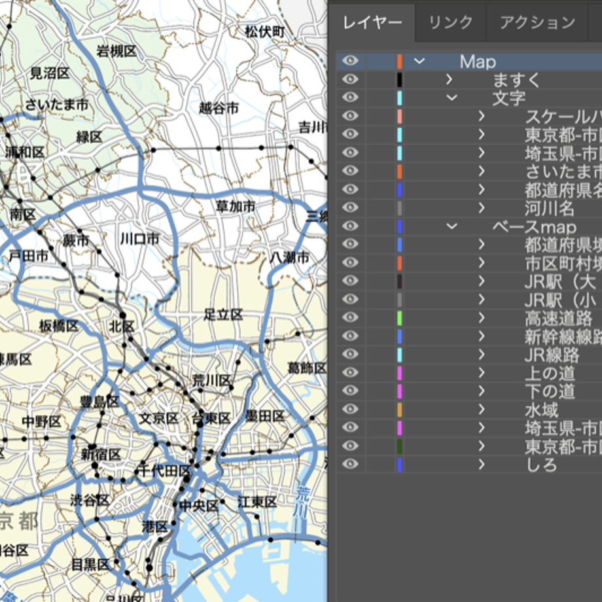Select the 河川名 layer name
Image resolution: width=602 pixels, height=602 pixels.
[x=550, y=209]
